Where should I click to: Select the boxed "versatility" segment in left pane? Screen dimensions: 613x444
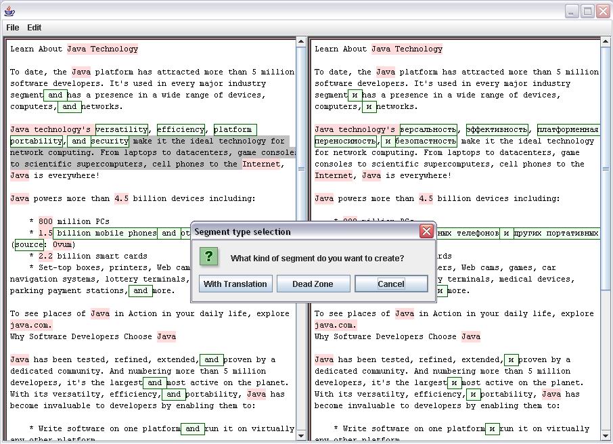[x=122, y=129]
